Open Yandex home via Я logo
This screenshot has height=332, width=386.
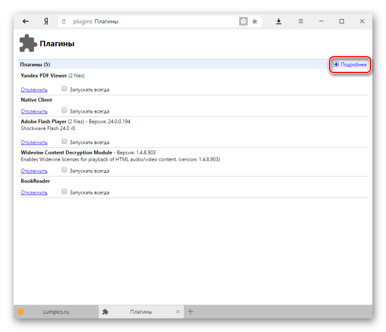click(x=46, y=21)
